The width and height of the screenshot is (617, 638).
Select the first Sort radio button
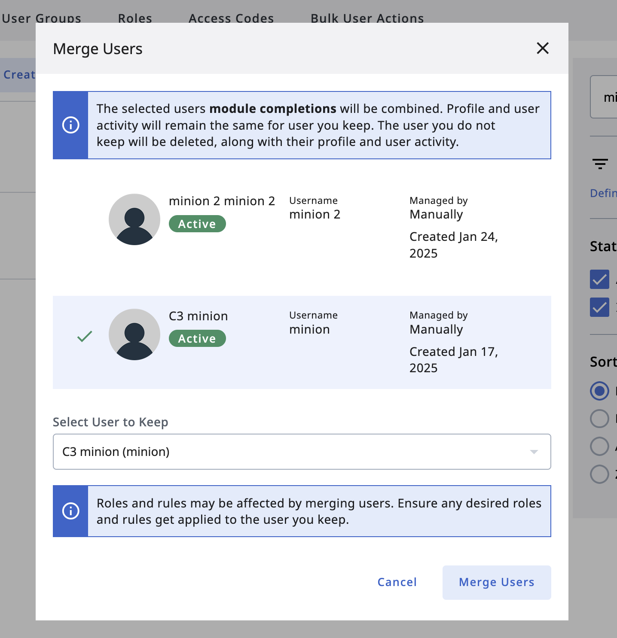pyautogui.click(x=599, y=391)
